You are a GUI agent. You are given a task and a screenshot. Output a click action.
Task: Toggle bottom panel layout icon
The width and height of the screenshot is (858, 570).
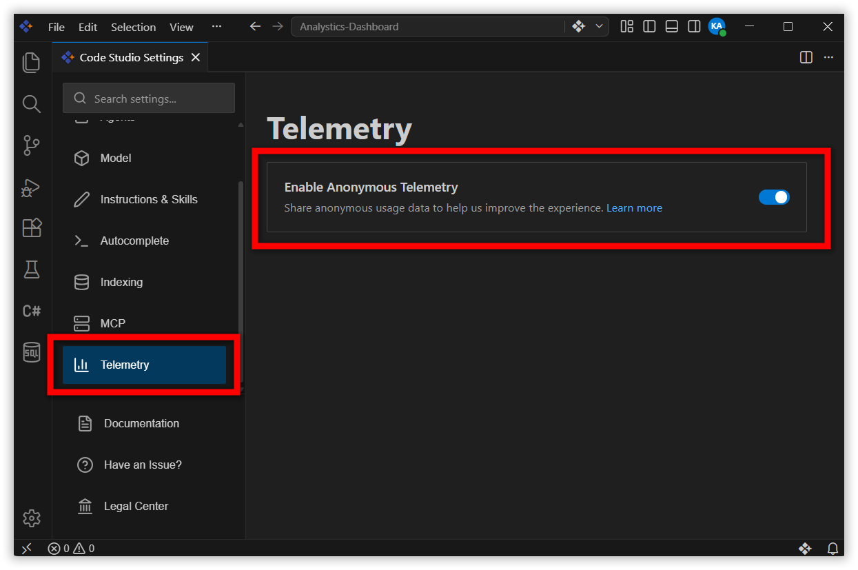pyautogui.click(x=672, y=27)
